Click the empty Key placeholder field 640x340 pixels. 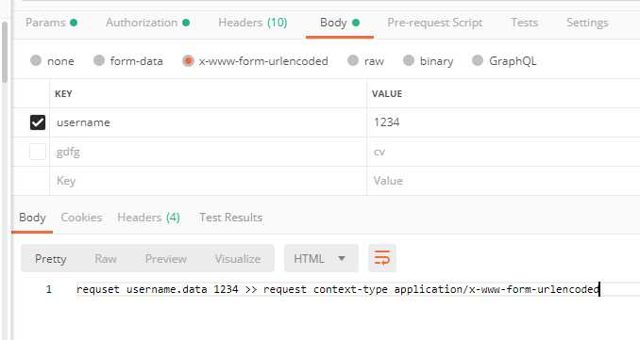pyautogui.click(x=209, y=181)
